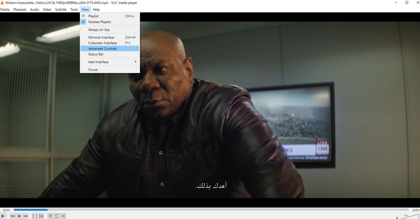Launch VLsub from View menu
Screen dimensions: 420x219
(x=110, y=70)
